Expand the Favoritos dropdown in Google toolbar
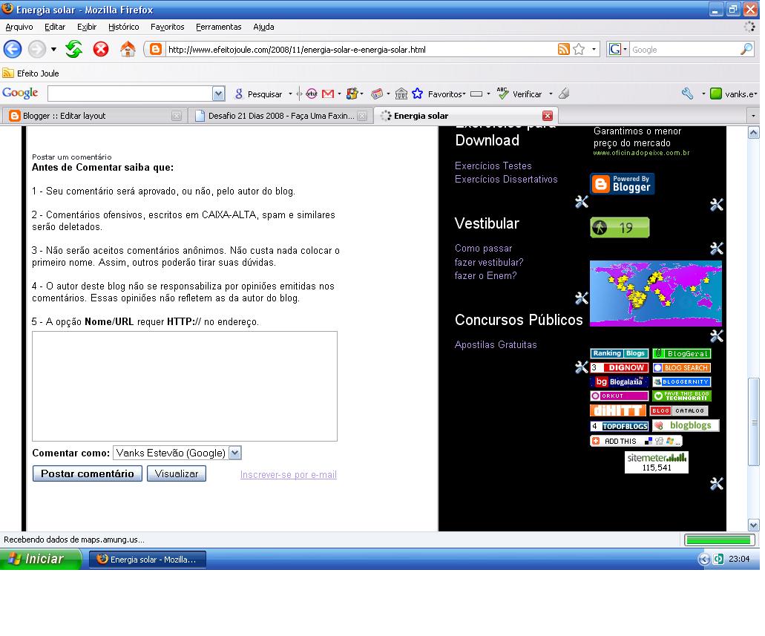The height and width of the screenshot is (636, 765). pos(464,94)
